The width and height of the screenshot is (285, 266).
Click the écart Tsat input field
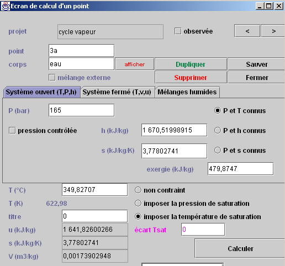(x=203, y=230)
